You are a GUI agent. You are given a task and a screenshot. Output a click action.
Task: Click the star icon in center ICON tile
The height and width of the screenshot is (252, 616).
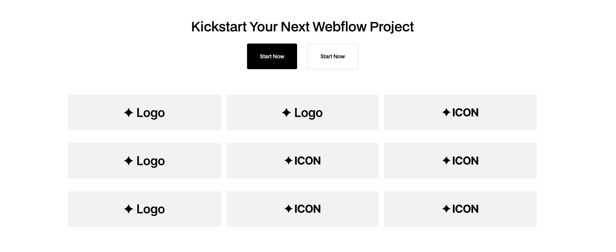[x=288, y=161]
